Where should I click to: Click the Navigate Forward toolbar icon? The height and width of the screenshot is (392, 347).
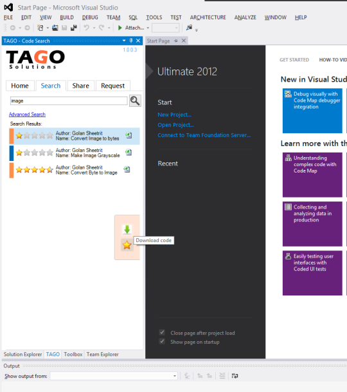pos(27,28)
